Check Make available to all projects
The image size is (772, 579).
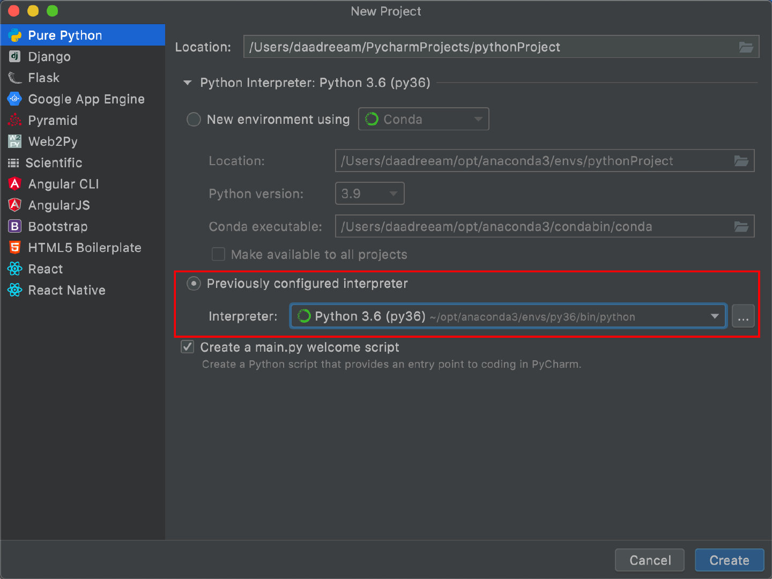[218, 254]
